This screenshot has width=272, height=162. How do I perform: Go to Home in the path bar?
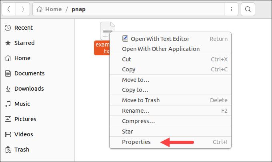point(49,9)
